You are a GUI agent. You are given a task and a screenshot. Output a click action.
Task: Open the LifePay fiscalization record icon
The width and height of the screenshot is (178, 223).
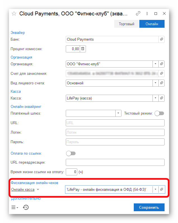[161, 189]
